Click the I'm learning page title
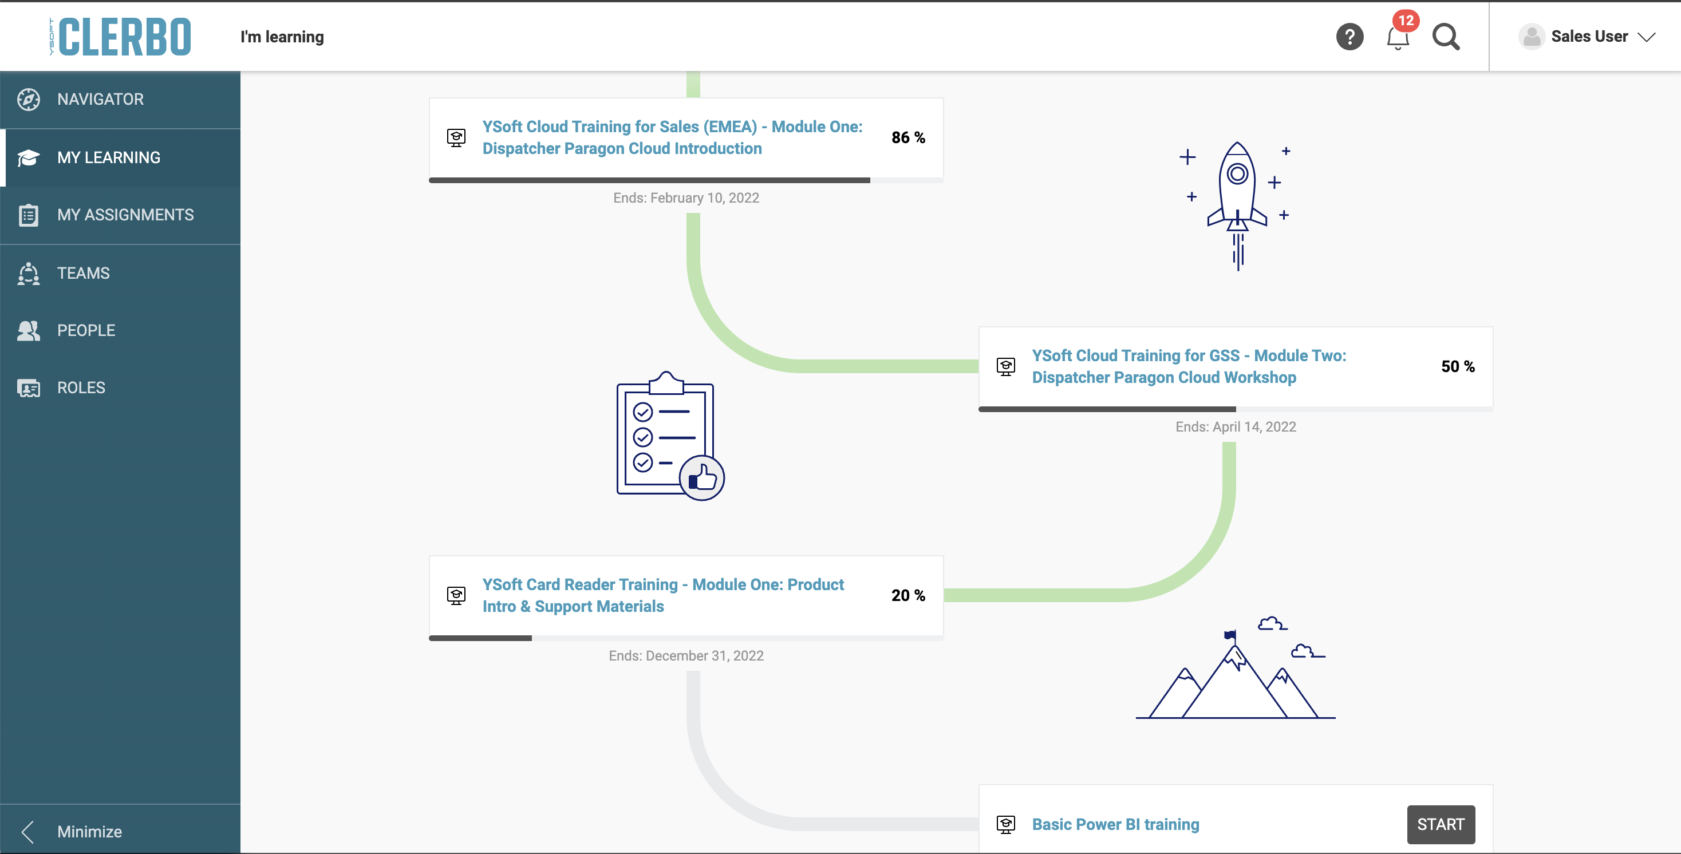This screenshot has width=1681, height=854. pos(282,37)
